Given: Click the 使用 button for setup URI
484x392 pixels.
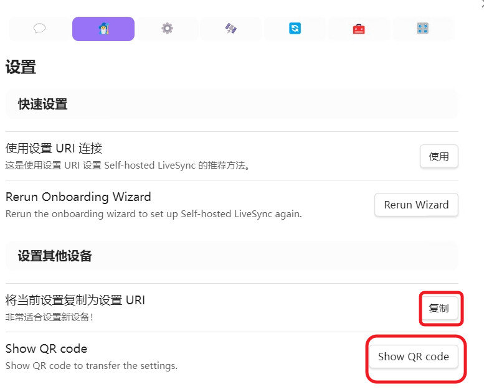Looking at the screenshot, I should tap(439, 156).
